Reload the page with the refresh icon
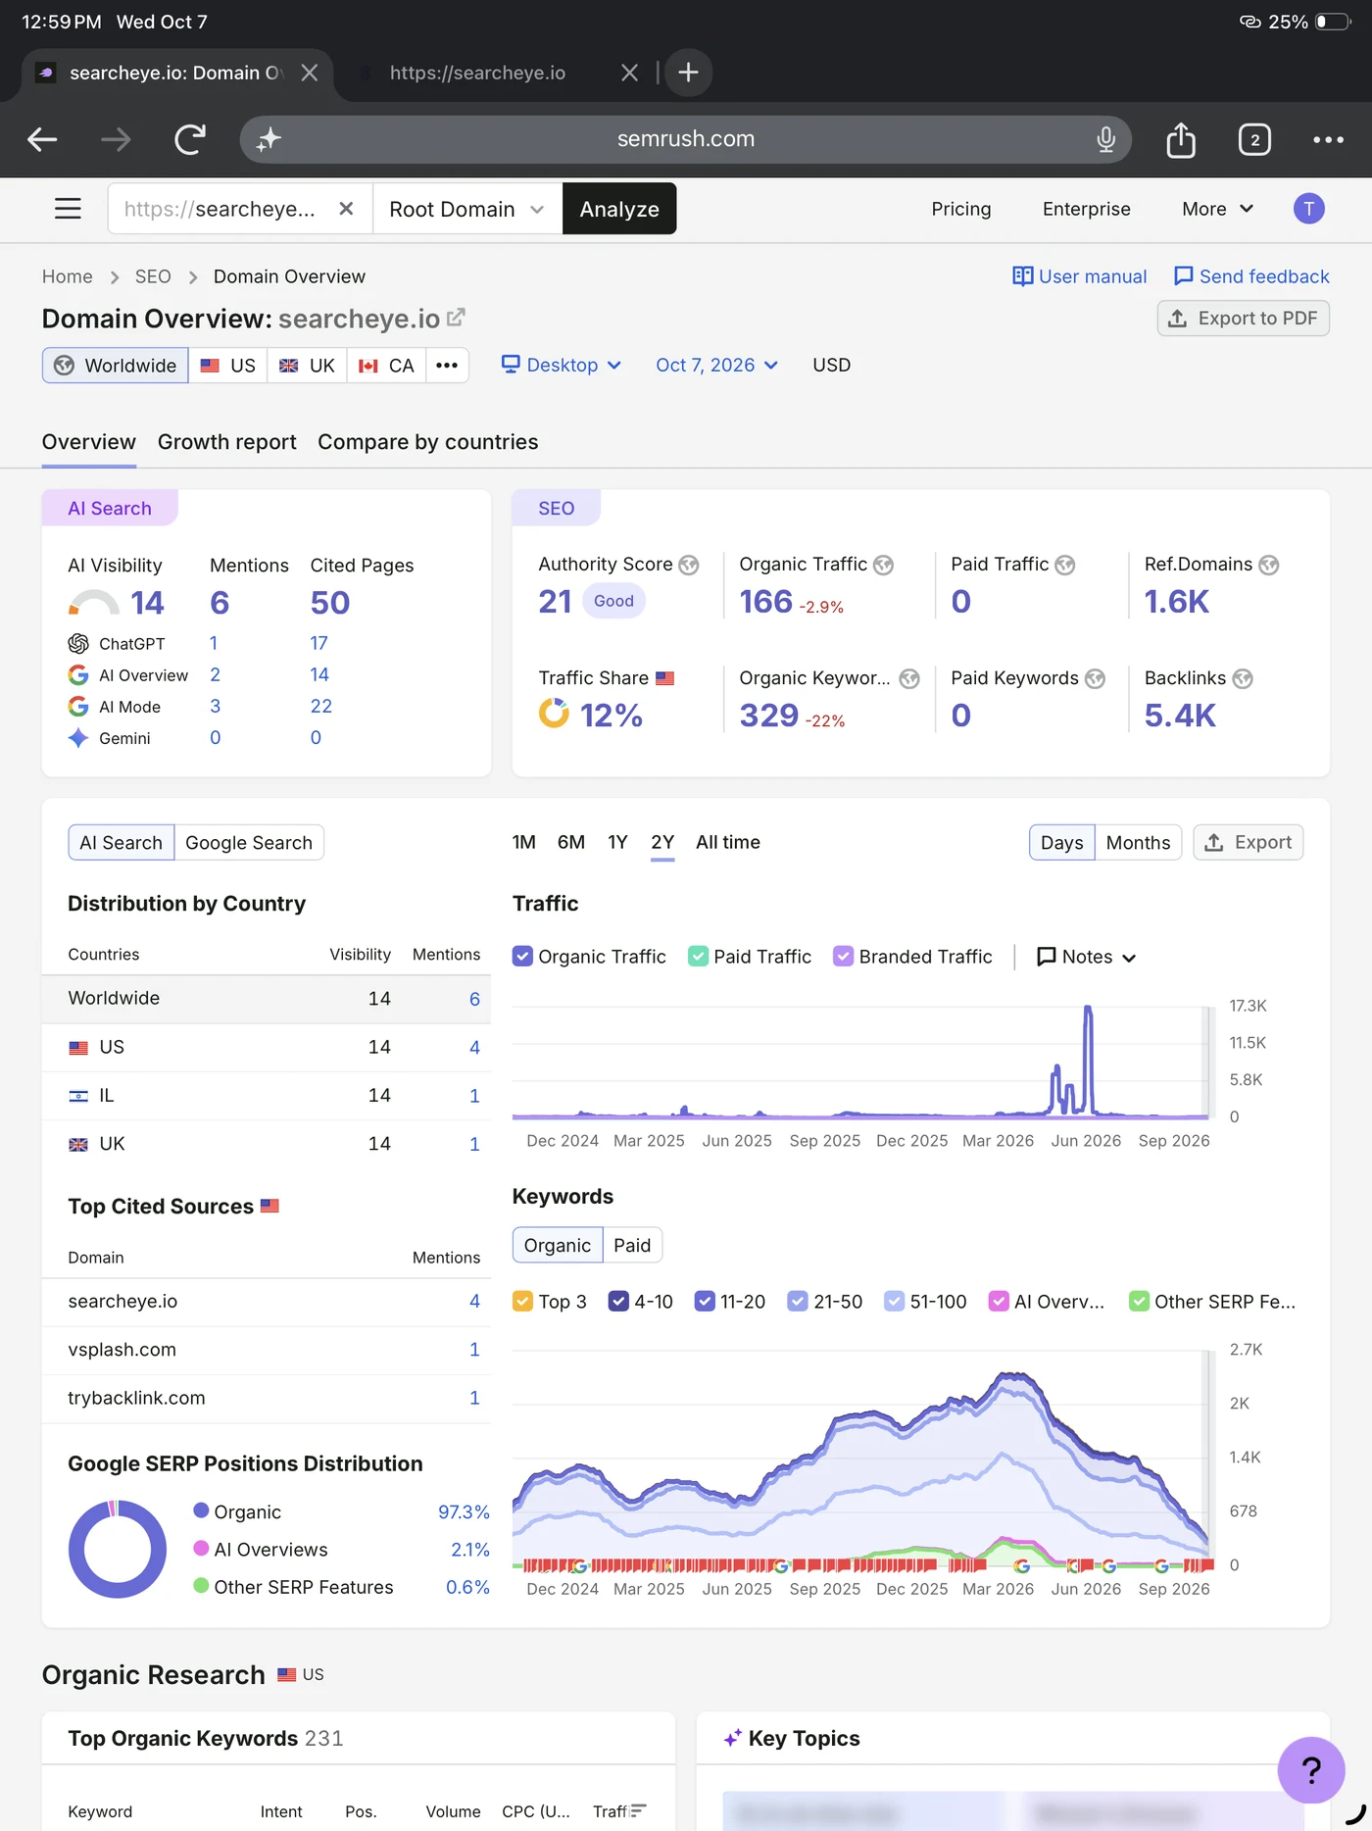 point(190,139)
